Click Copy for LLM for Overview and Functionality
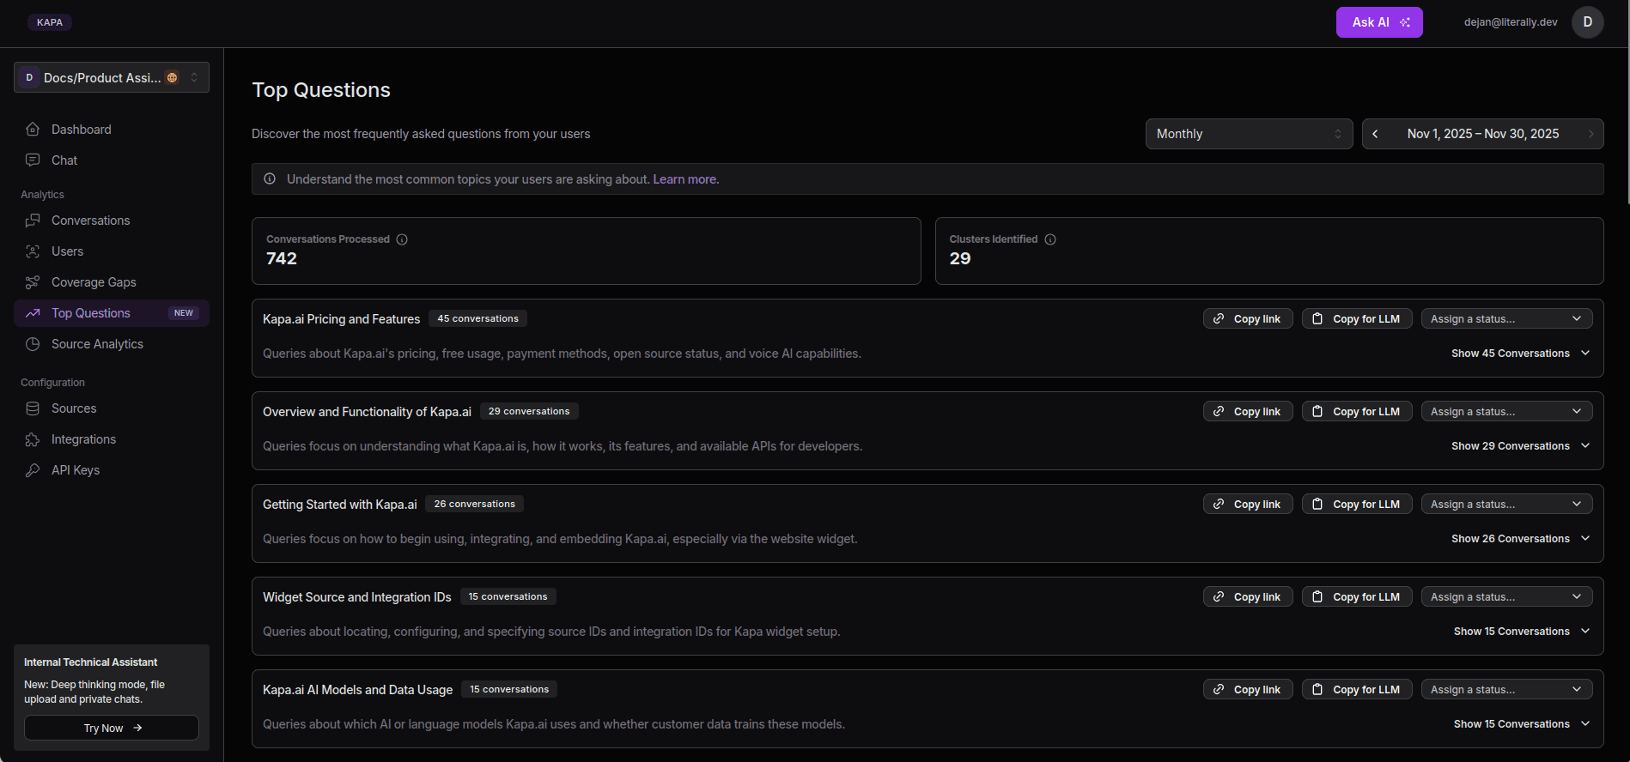This screenshot has height=762, width=1630. pos(1357,411)
